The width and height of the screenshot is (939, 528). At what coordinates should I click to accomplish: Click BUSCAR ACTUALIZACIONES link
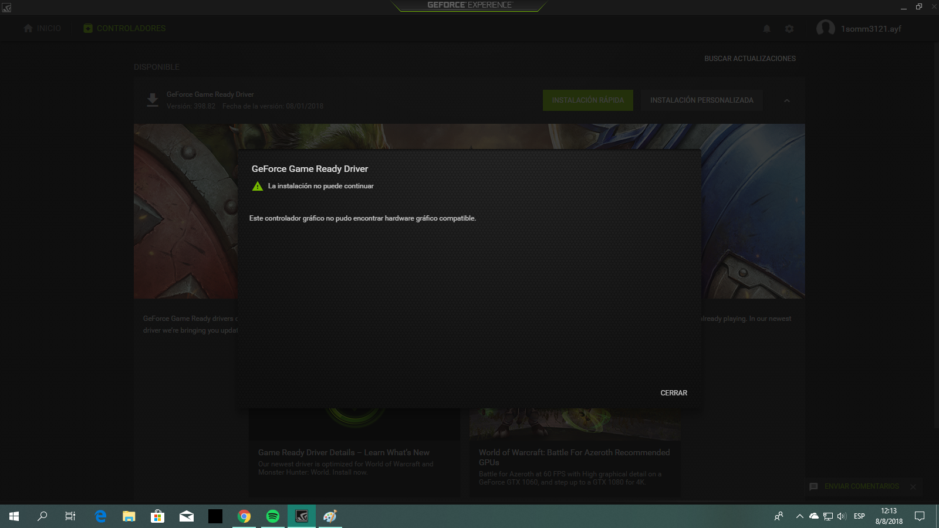[x=750, y=59]
